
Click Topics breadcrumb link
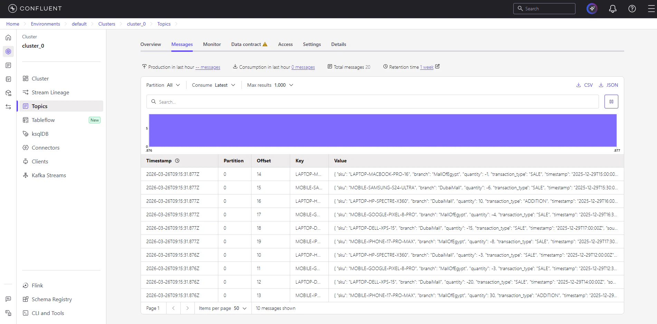164,24
